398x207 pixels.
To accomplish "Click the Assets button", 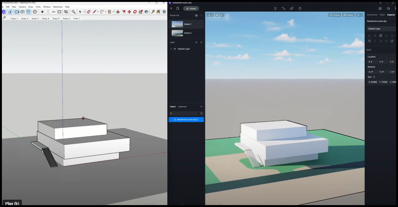I will pos(191,9).
